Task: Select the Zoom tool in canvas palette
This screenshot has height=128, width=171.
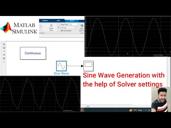Action: pos(4,44)
